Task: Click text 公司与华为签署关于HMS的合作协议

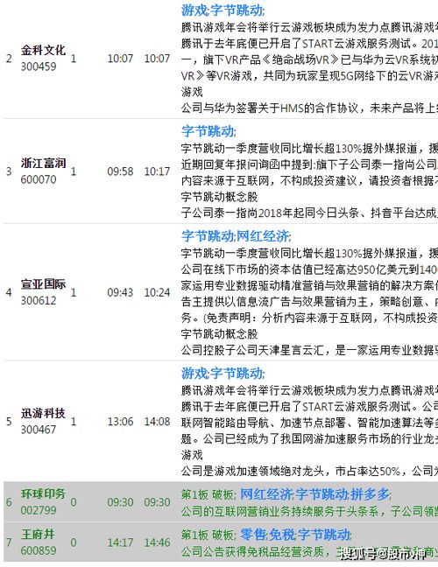Action: click(273, 108)
